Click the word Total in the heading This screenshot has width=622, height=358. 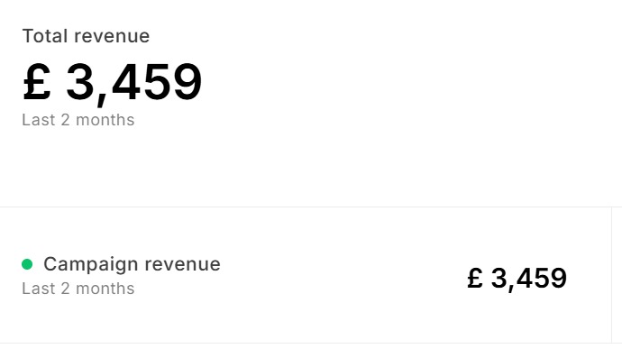[45, 36]
